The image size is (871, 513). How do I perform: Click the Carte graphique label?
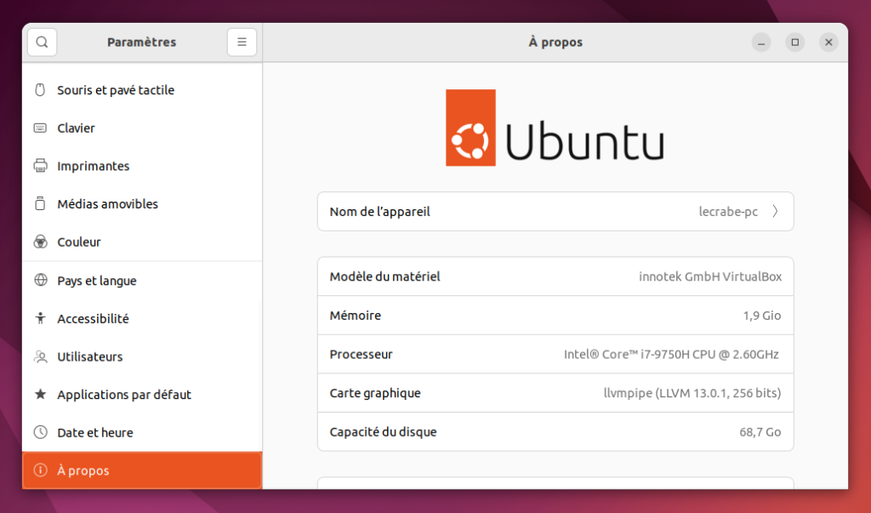[x=375, y=393]
